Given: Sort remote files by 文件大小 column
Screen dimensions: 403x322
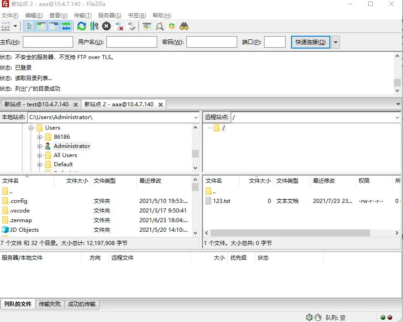Looking at the screenshot, I should point(256,181).
